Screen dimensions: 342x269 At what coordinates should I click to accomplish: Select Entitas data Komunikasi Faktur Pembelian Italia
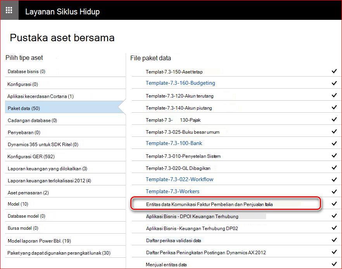point(209,204)
